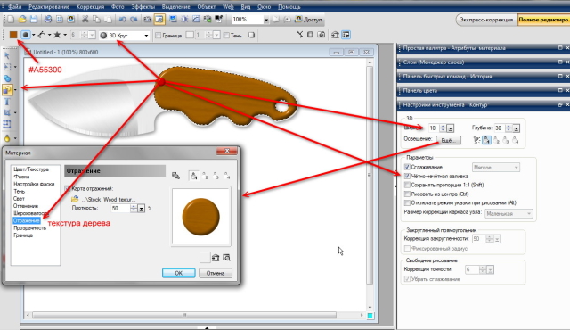This screenshot has width=570, height=330.
Task: Click the Ещё lighting button
Action: pyautogui.click(x=448, y=140)
